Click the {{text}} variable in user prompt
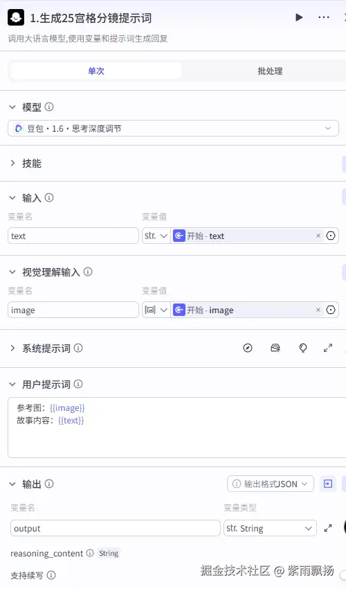The image size is (346, 589). (71, 421)
